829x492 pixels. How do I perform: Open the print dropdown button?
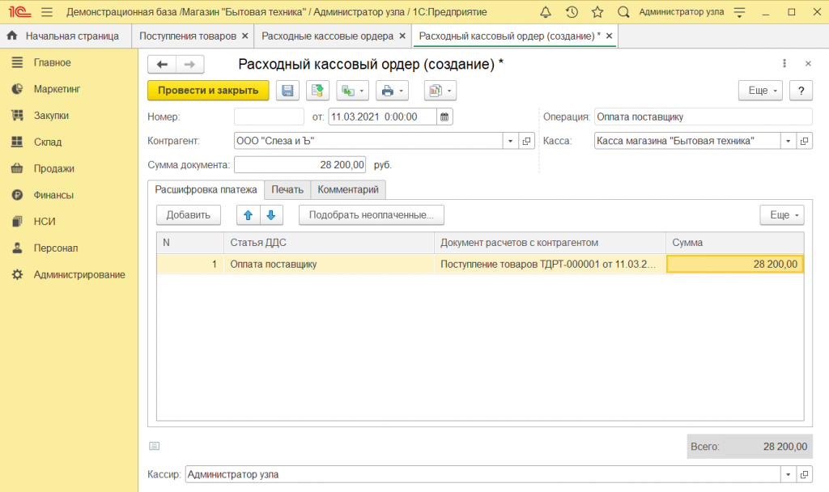coord(392,91)
